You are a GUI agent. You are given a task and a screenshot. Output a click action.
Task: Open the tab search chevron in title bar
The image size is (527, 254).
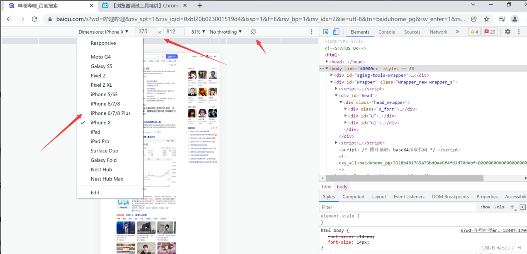473,4
